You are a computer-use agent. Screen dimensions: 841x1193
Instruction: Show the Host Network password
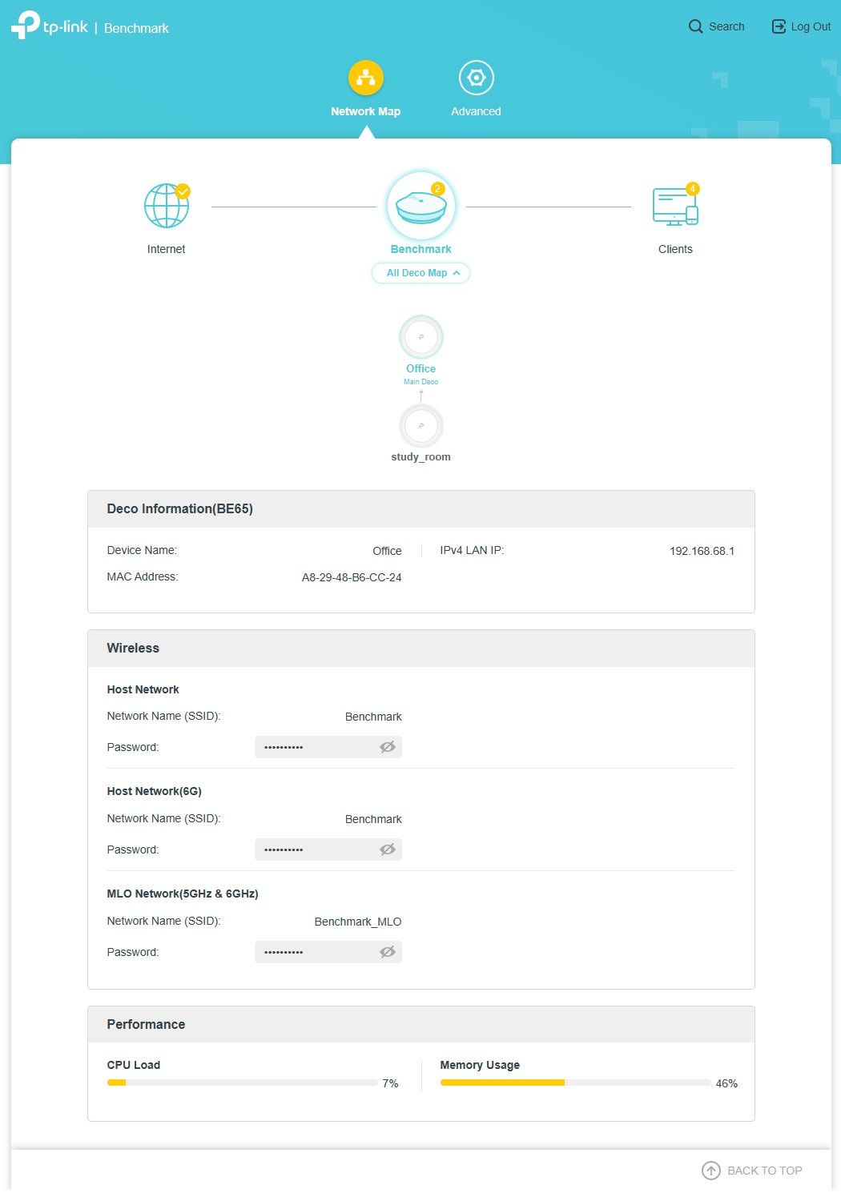[388, 747]
